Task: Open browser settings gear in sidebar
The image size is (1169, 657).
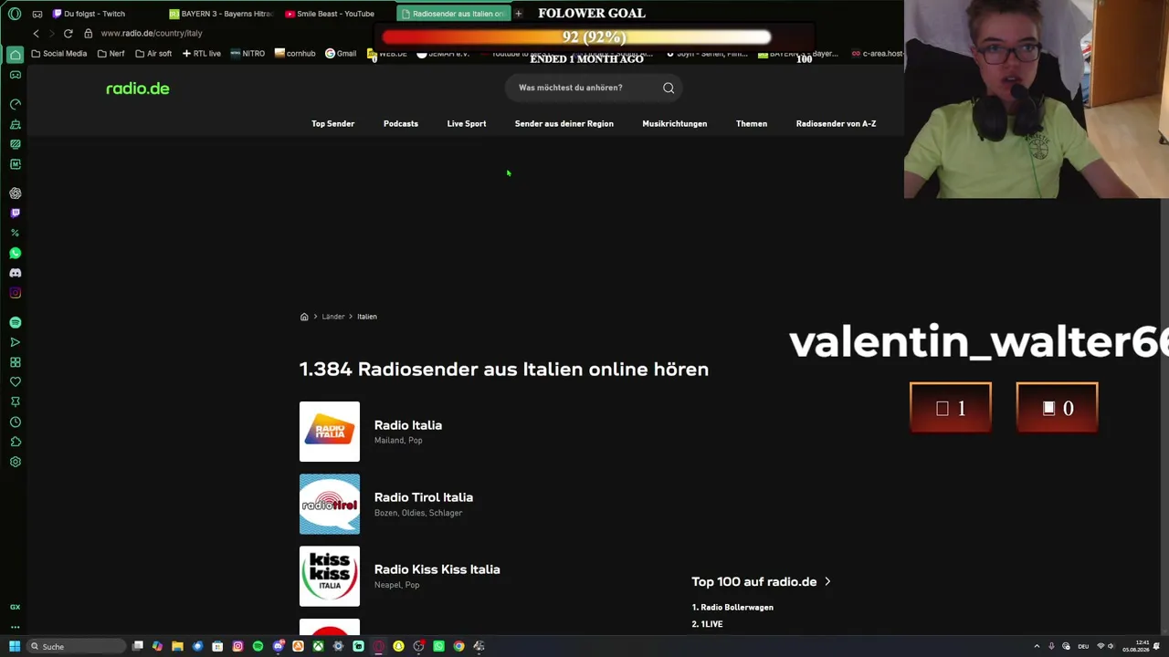Action: coord(16,462)
